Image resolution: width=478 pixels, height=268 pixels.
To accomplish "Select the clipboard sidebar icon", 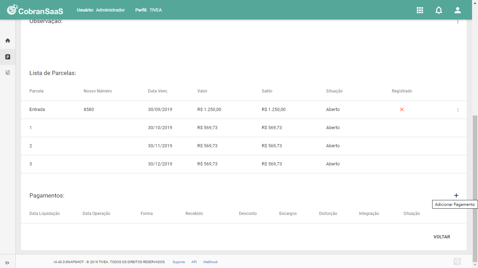I will click(x=8, y=57).
